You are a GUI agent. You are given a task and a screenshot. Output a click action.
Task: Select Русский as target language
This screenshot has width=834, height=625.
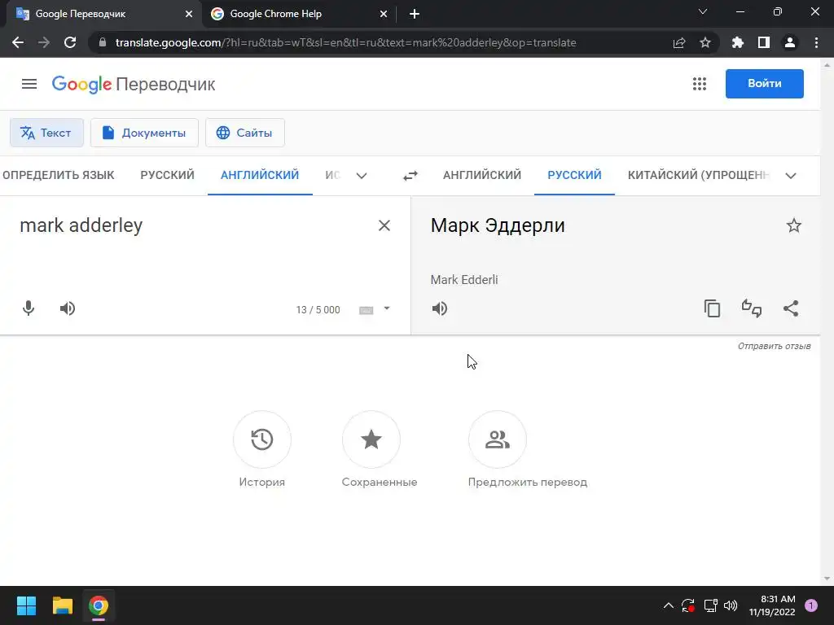[x=574, y=176]
